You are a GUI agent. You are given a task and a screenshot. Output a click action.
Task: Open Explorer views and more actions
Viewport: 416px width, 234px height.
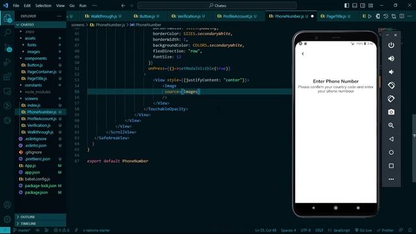pos(59,16)
